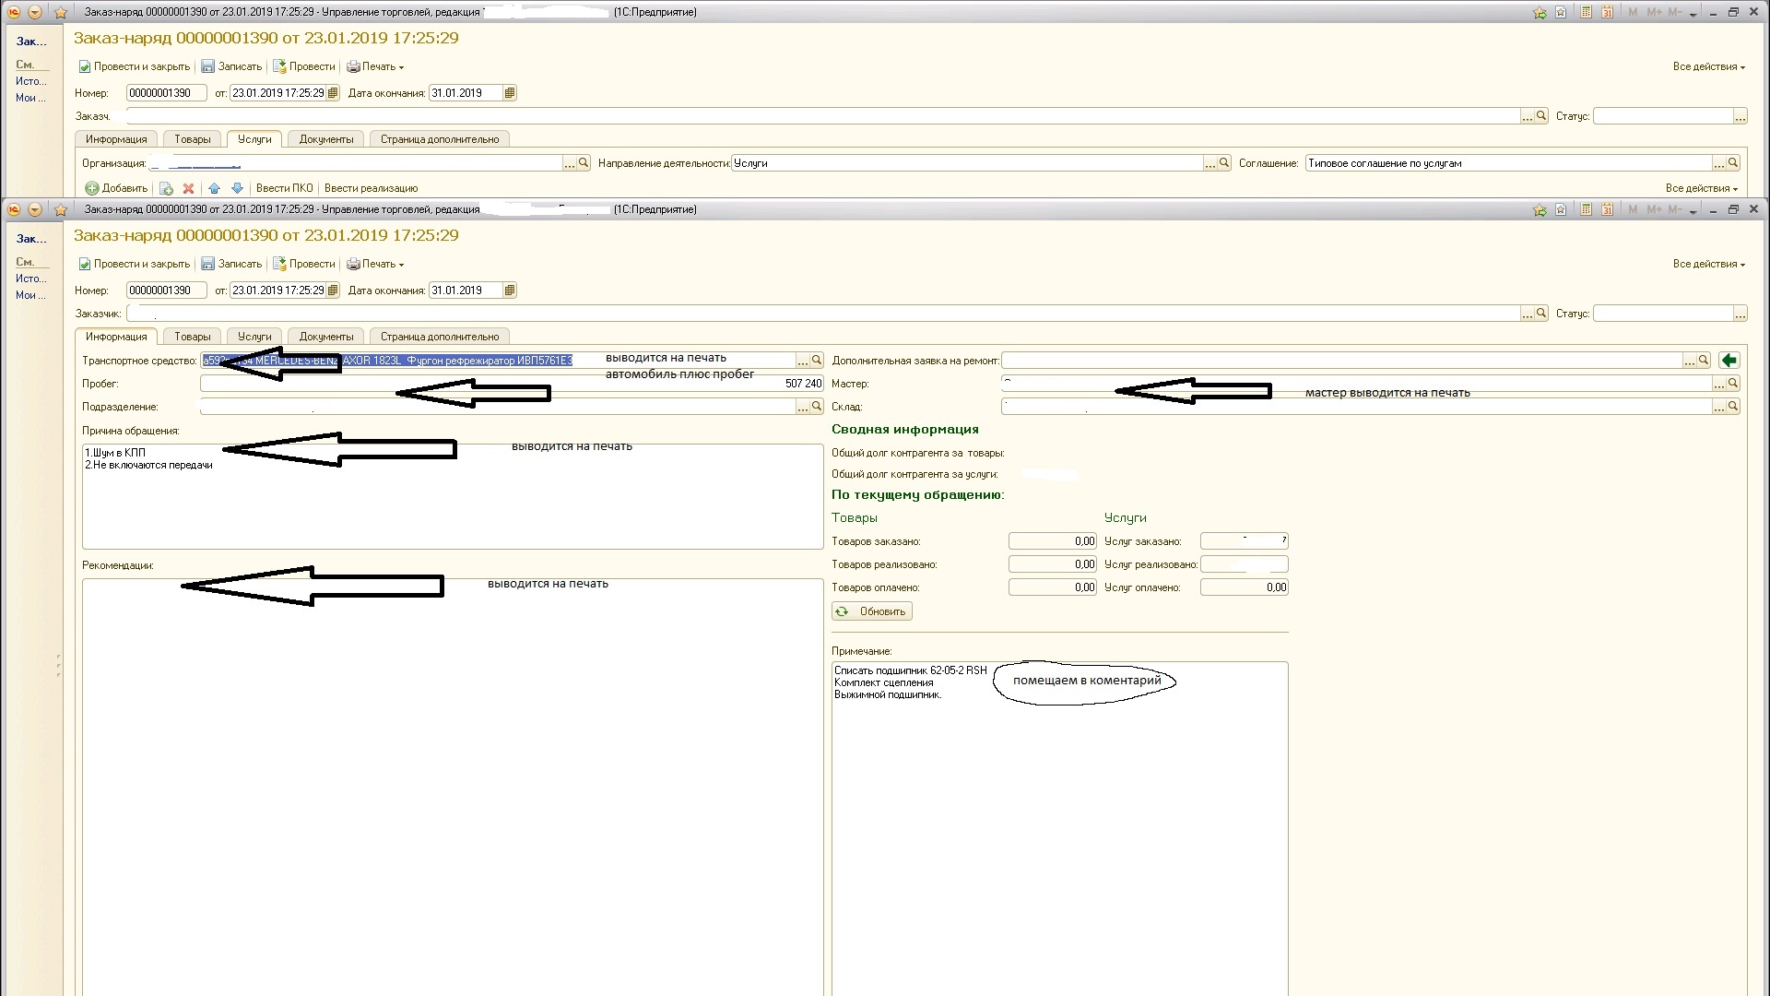1770x996 pixels.
Task: Click the copy-row icon next to Добавить
Action: pyautogui.click(x=167, y=188)
